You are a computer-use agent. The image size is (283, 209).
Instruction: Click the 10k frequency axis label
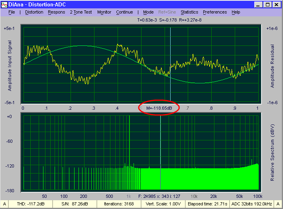[194, 196]
